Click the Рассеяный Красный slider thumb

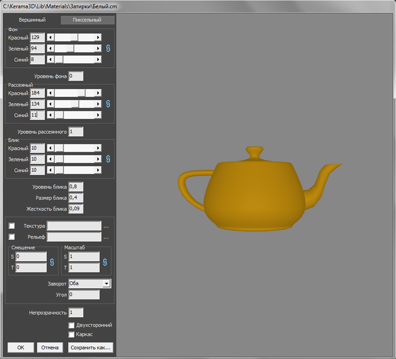pyautogui.click(x=82, y=93)
